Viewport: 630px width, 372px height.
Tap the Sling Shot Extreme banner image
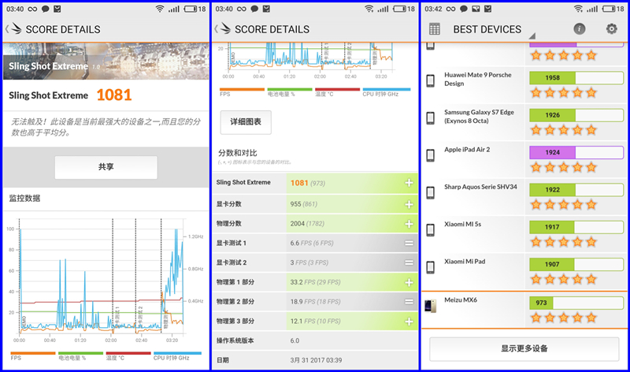tap(106, 61)
